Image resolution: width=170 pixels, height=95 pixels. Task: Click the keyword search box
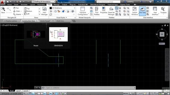pos(108,2)
